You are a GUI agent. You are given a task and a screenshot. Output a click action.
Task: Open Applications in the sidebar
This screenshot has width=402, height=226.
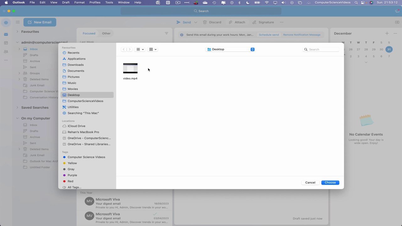pyautogui.click(x=87, y=59)
